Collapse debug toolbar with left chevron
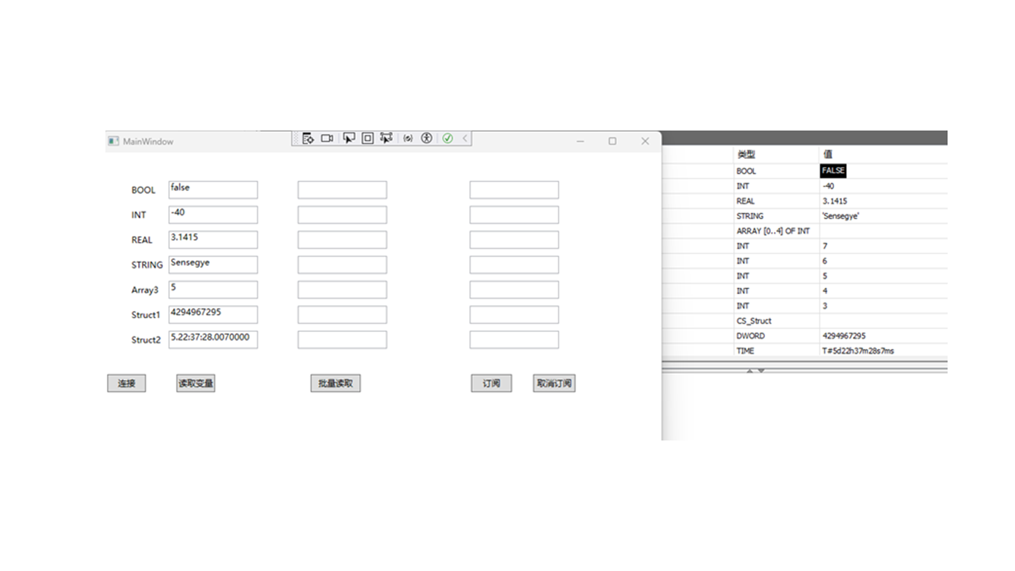Image resolution: width=1015 pixels, height=571 pixels. [465, 139]
